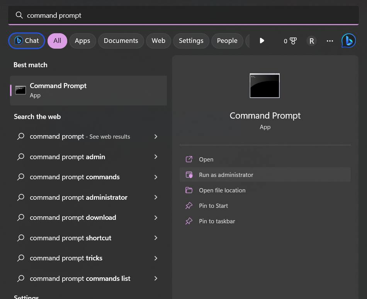This screenshot has height=299, width=367.
Task: Open the three-dot more options menu
Action: point(330,41)
